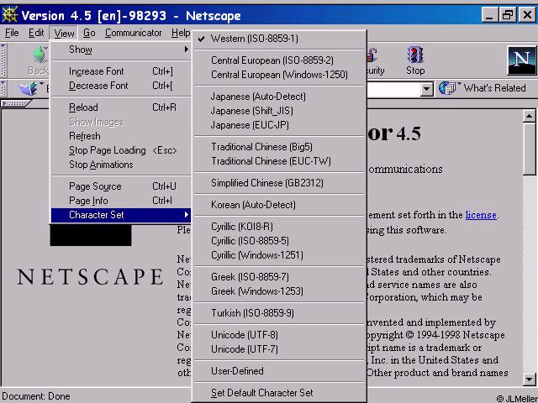Select Cyrillic (KOI8-R) encoding

[280, 227]
